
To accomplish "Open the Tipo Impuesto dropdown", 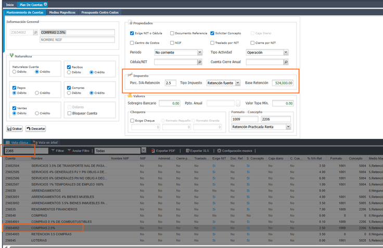I will coord(238,83).
